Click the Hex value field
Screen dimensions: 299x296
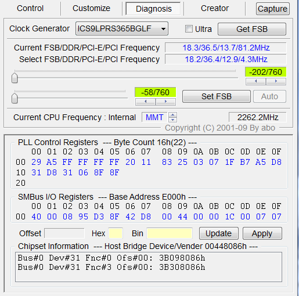[x=116, y=233]
